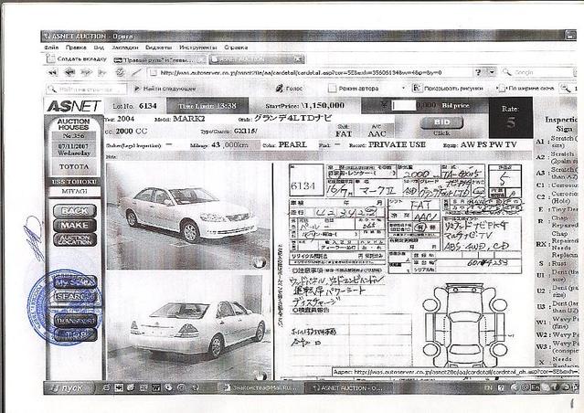Click the TOP sidebar button

click(75, 334)
